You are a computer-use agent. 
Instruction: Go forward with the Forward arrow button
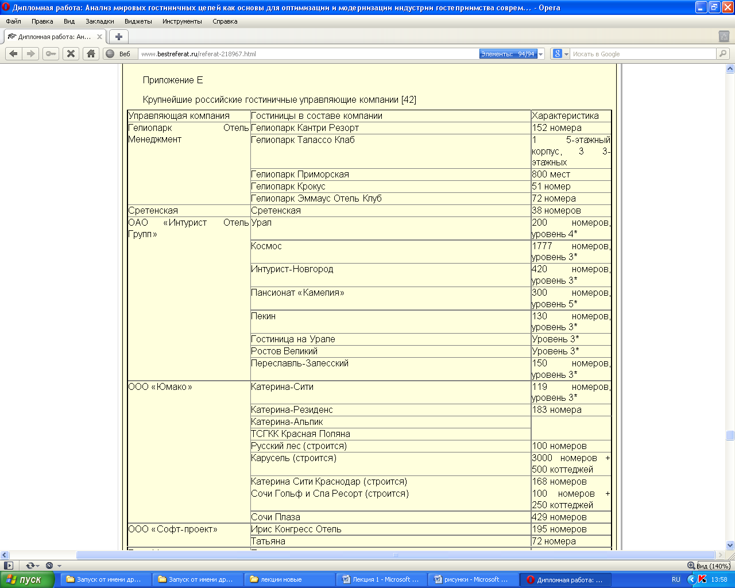pos(31,53)
